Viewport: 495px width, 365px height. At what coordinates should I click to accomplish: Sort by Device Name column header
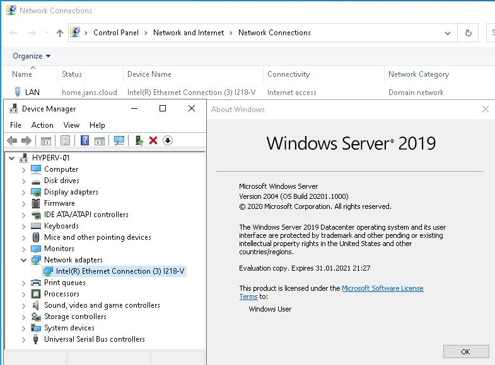(x=149, y=74)
